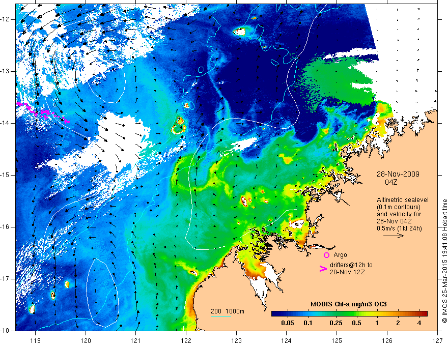Viewport: 448px width, 346px height.
Task: Click the longitude axis label 125
Action: click(337, 340)
